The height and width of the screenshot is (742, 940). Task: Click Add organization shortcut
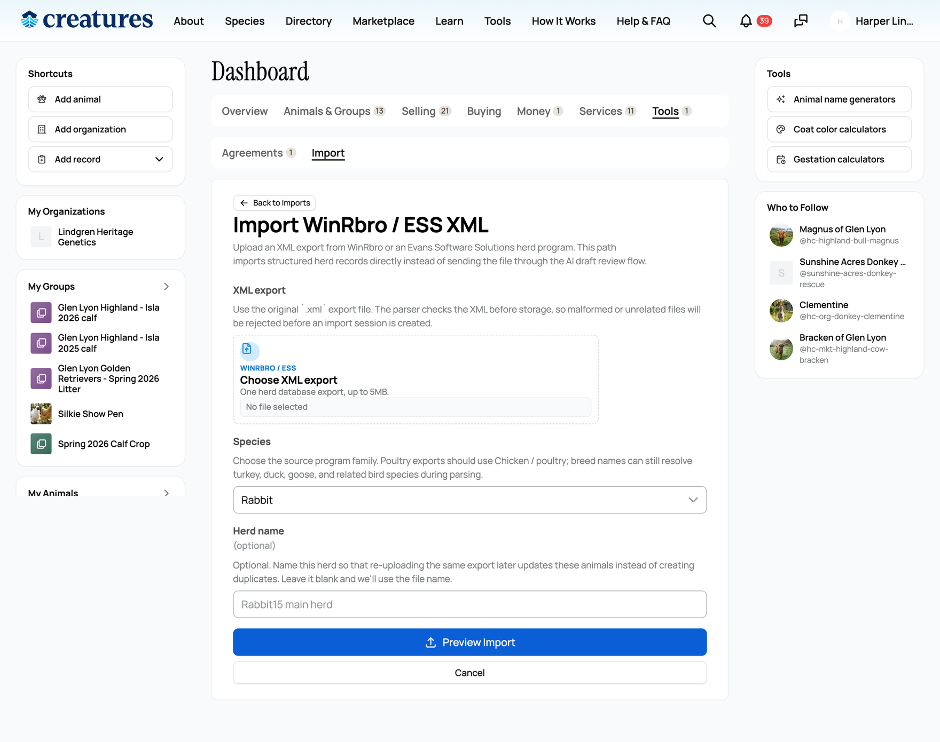click(x=100, y=129)
